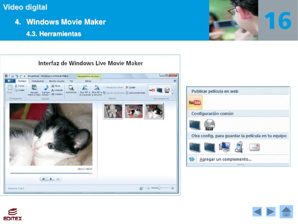Click the YouTube icon in ribbon Uso compartido
The width and height of the screenshot is (298, 224).
click(152, 90)
